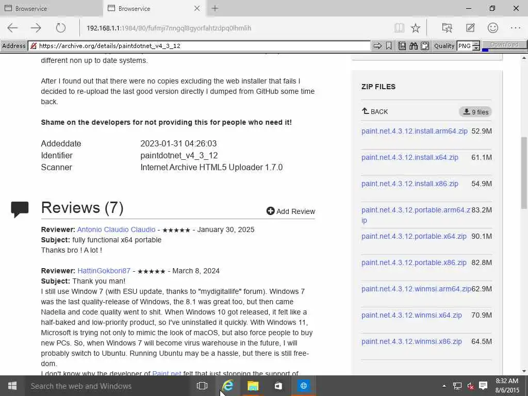Make a web note pencil icon
Screen dimensions: 528x396
pyautogui.click(x=470, y=28)
